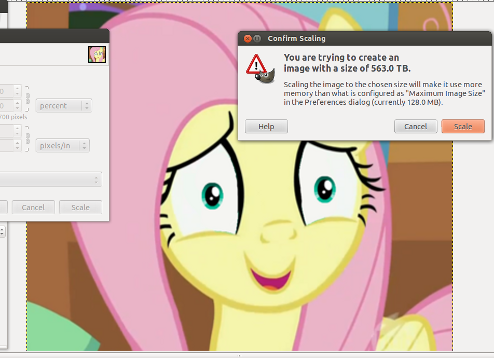
Task: Toggle the resolution chain link icon
Action: point(28,139)
